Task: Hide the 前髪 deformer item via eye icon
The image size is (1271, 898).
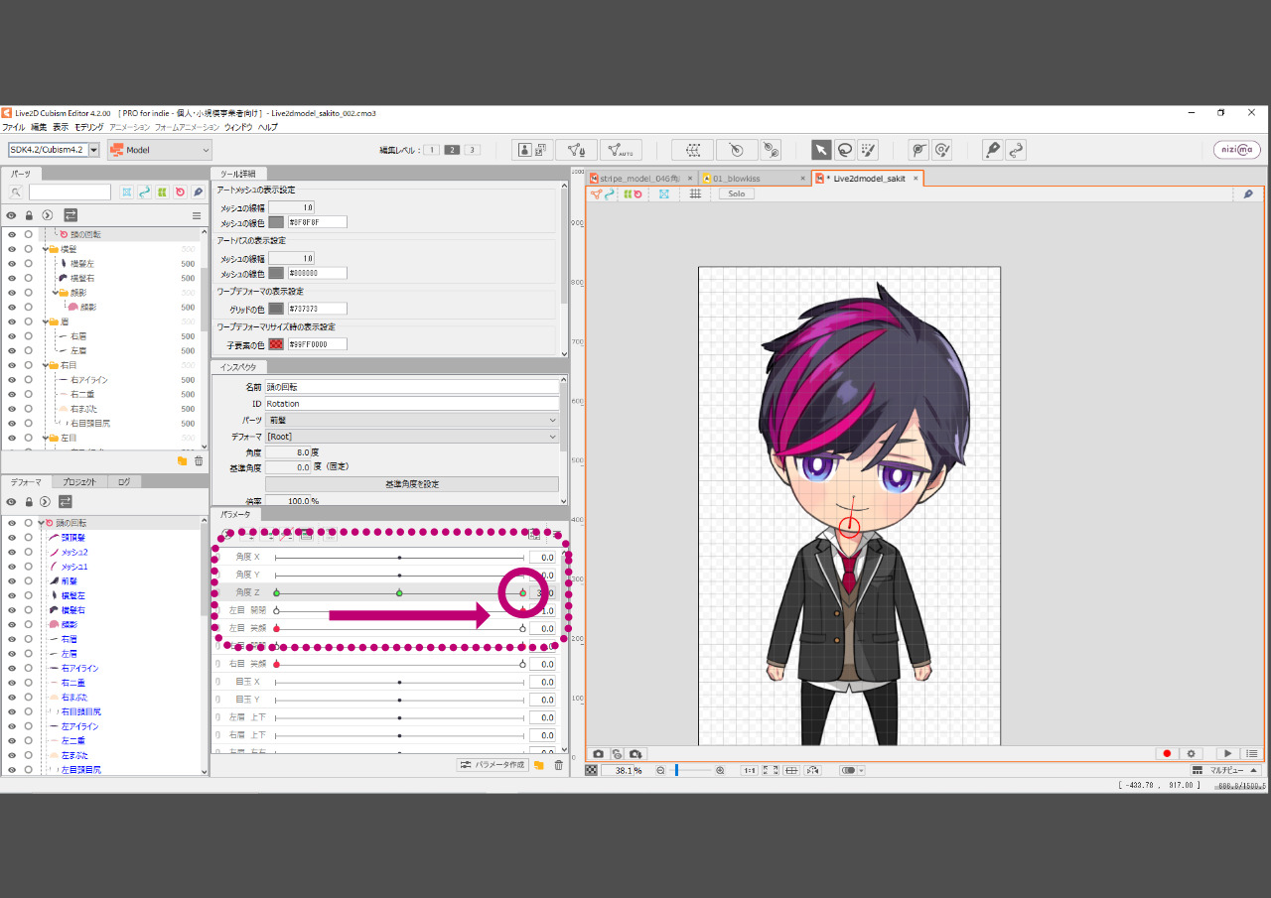Action: pos(12,580)
